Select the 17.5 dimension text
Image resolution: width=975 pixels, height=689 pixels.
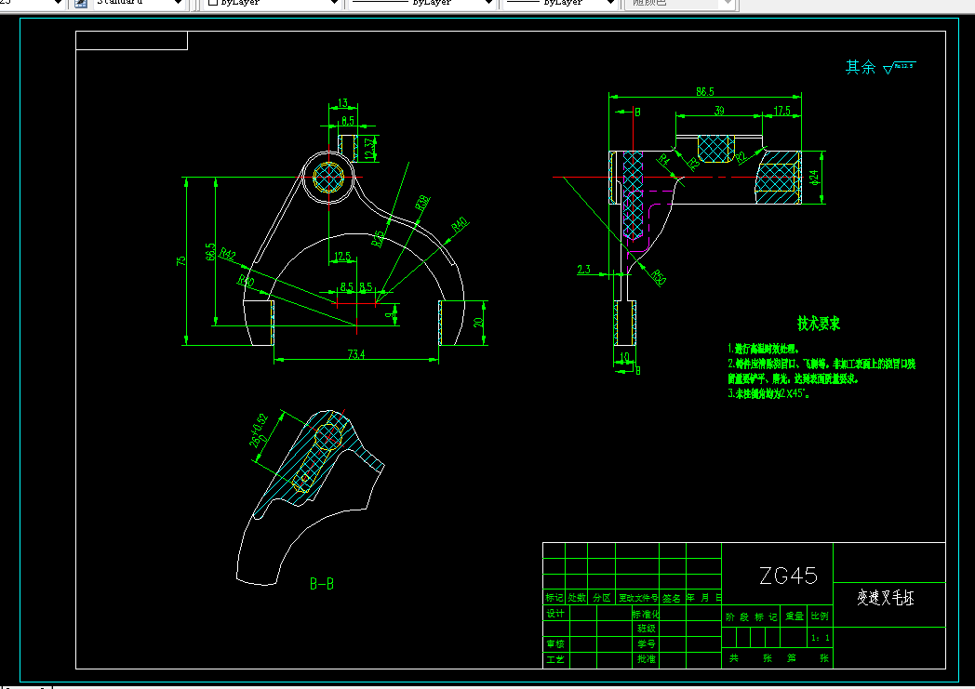[x=782, y=111]
